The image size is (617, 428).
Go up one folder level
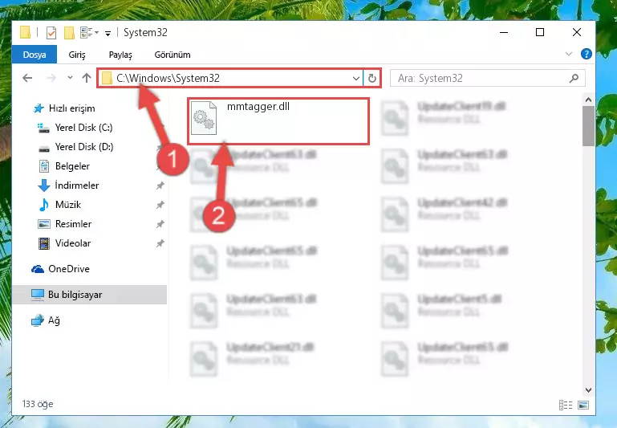87,78
